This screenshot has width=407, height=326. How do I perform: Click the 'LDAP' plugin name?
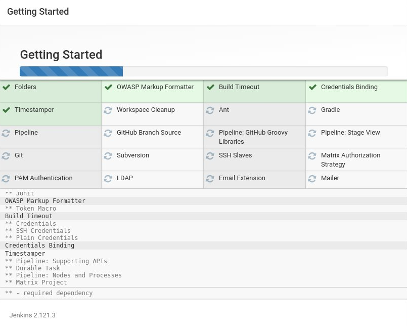[125, 178]
